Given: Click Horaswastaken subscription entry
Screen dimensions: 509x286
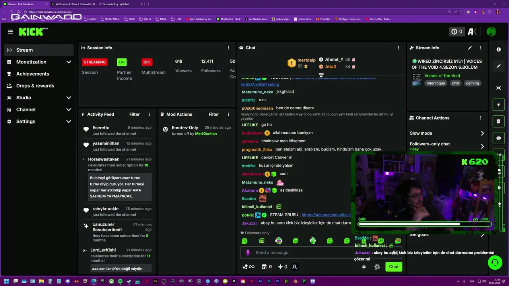Looking at the screenshot, I should (117, 178).
